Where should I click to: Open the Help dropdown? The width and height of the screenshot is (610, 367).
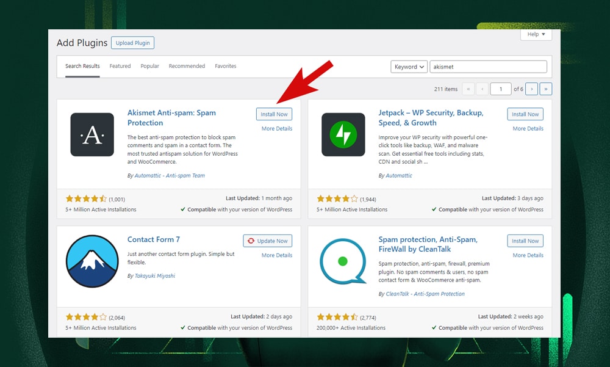tap(536, 35)
